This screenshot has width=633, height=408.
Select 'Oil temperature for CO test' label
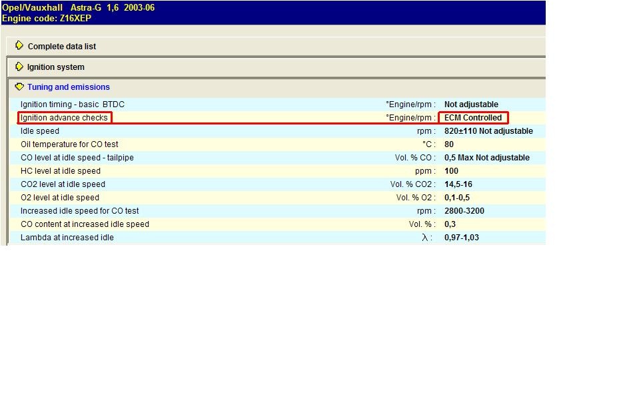tap(69, 144)
